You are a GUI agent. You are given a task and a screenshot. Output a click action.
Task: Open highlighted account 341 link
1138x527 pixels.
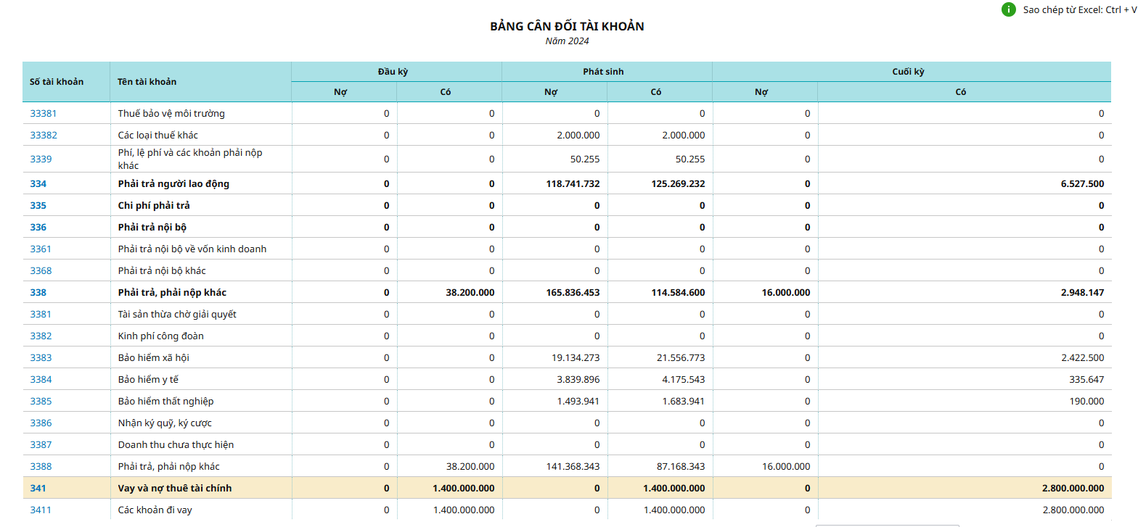(38, 489)
